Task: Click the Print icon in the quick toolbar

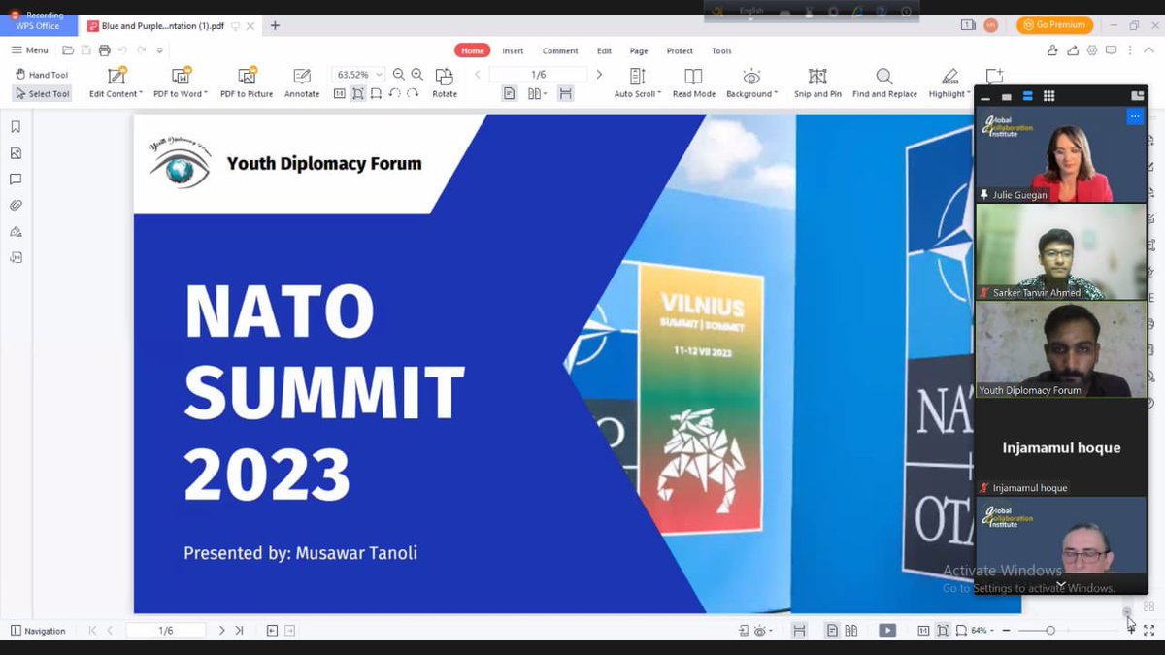Action: tap(105, 50)
